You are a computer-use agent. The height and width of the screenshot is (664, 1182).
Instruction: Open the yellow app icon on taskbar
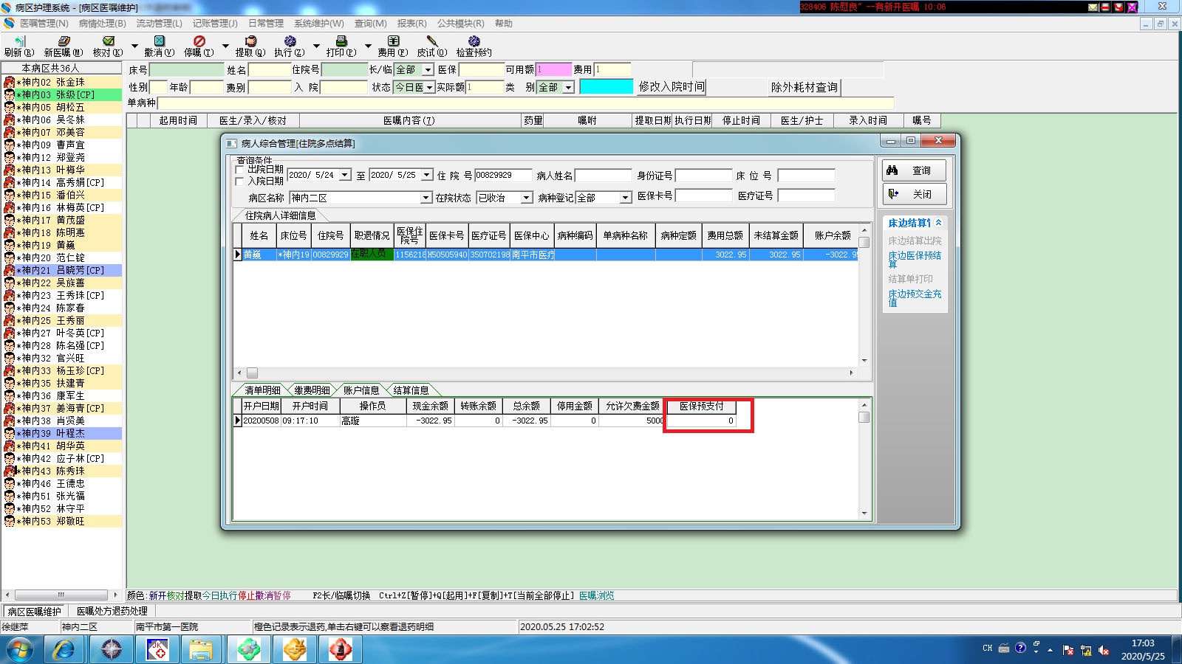point(295,650)
